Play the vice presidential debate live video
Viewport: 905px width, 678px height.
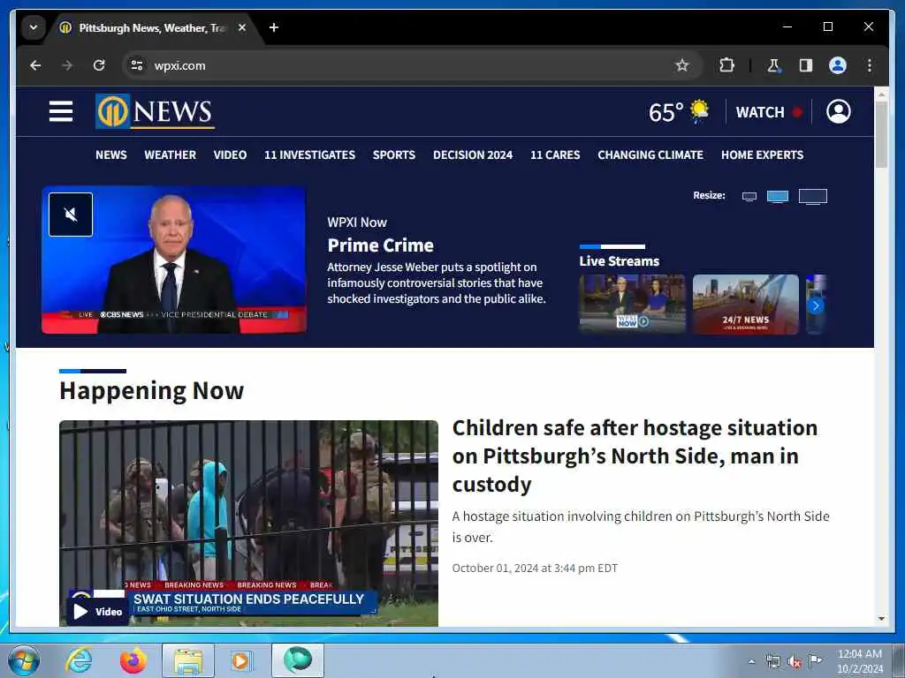(174, 260)
